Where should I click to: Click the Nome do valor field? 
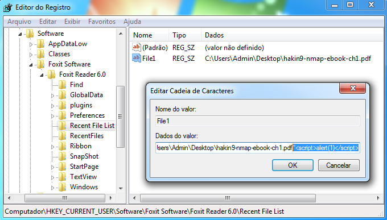click(x=258, y=121)
